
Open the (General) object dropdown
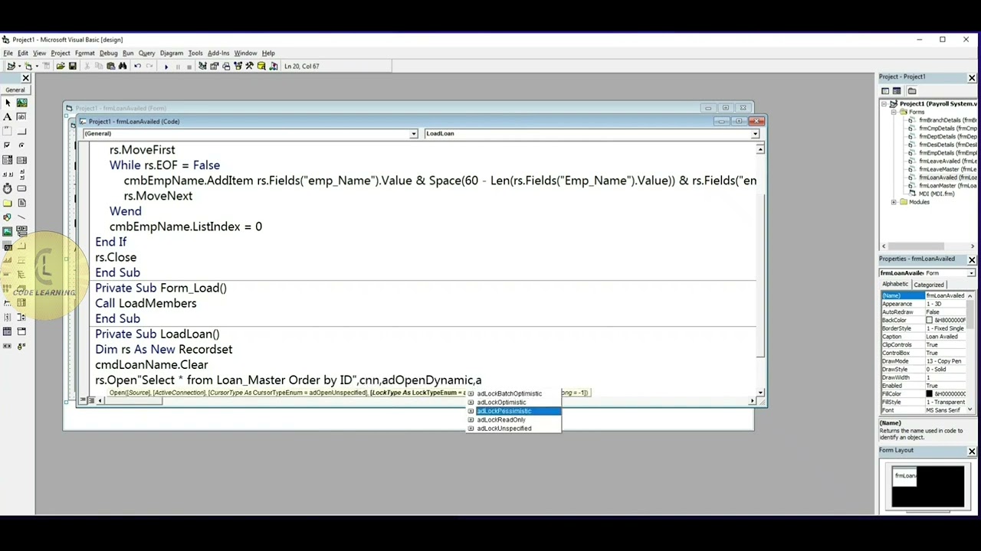pyautogui.click(x=414, y=134)
